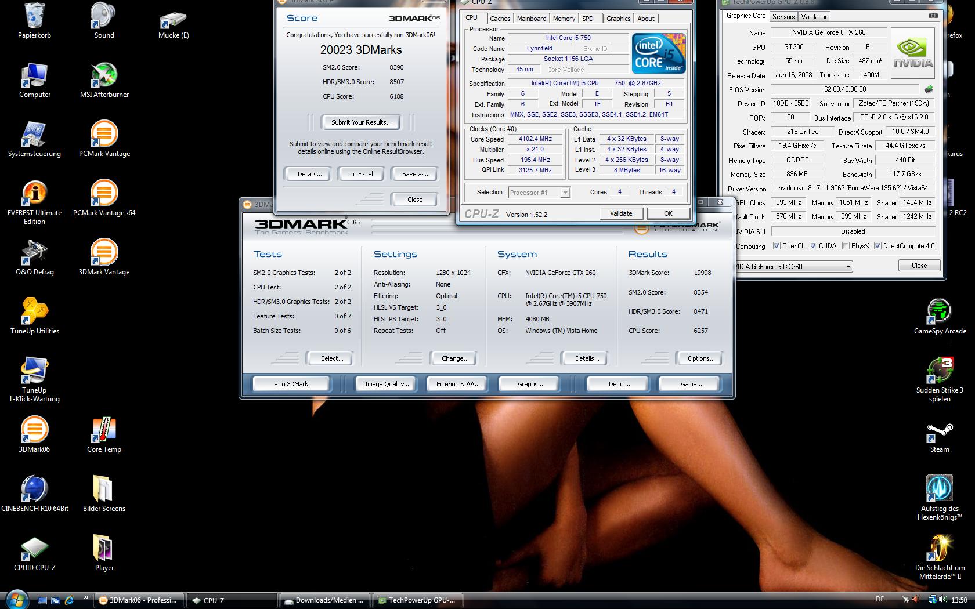Click the Windows Start orb

pos(16,599)
